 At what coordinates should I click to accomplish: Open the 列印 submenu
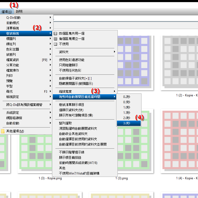26,76
